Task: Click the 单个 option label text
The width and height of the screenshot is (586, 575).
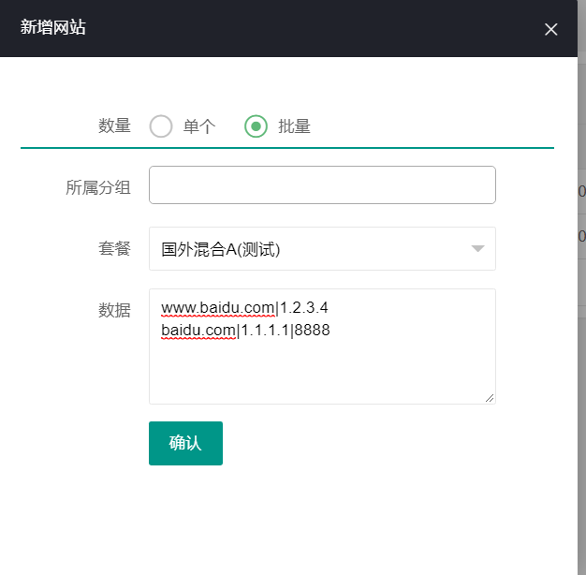Action: [x=199, y=126]
